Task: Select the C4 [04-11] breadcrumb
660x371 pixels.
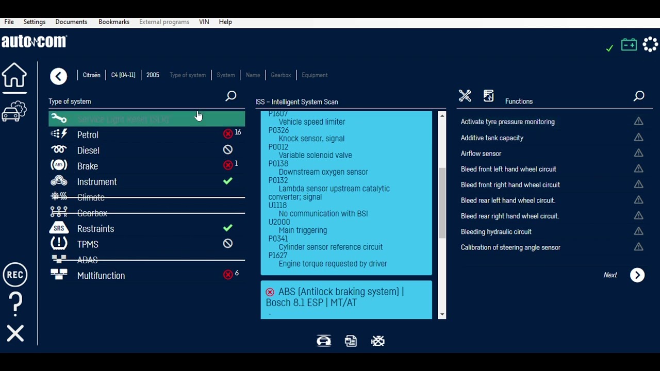Action: click(x=123, y=75)
